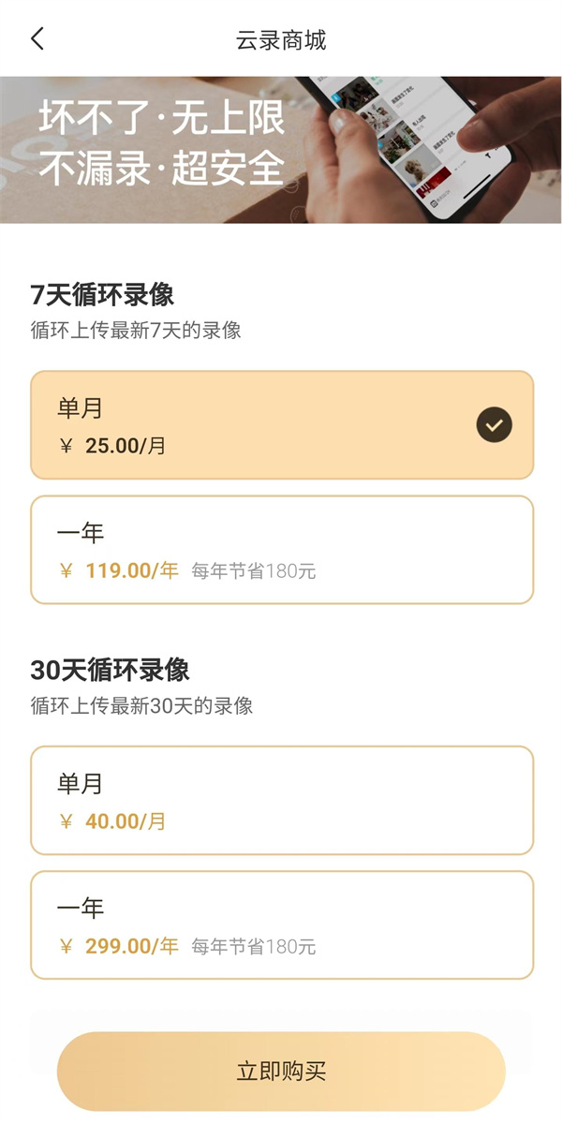This screenshot has height=1123, width=562.
Task: Tap 循环上传最新30天的录像 description
Action: click(x=141, y=706)
